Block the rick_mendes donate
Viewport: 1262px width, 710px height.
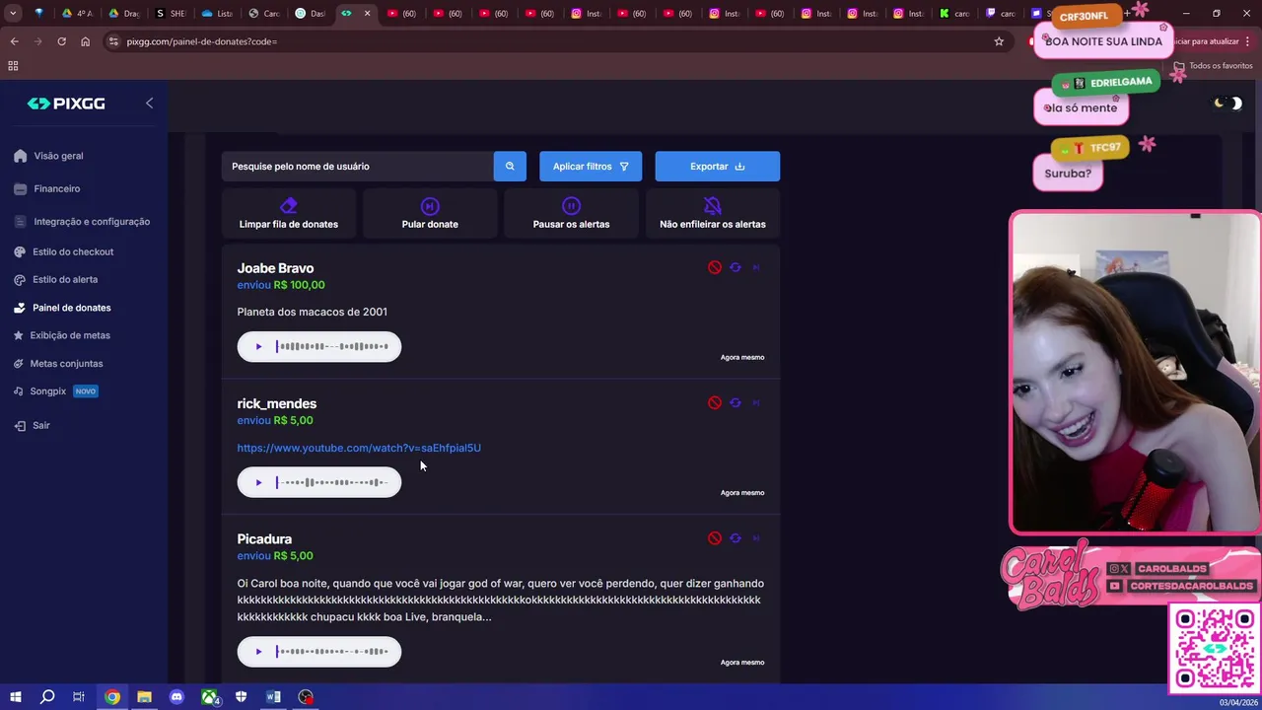click(715, 402)
